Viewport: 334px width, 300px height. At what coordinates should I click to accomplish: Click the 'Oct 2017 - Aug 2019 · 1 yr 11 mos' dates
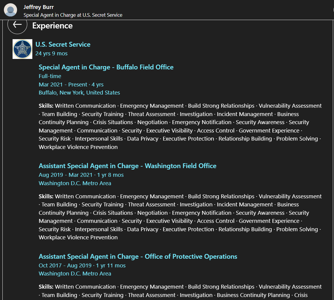tap(82, 266)
